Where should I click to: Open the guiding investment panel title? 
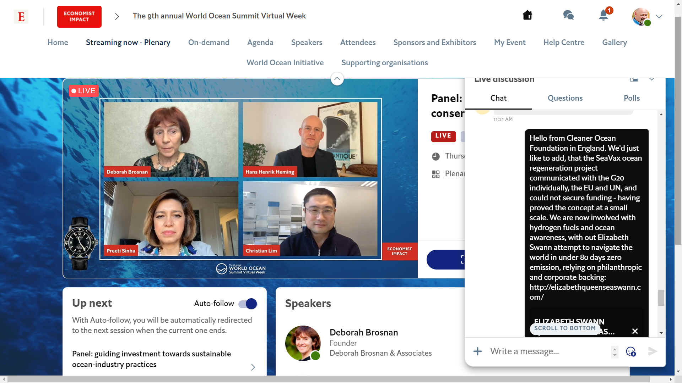click(151, 359)
